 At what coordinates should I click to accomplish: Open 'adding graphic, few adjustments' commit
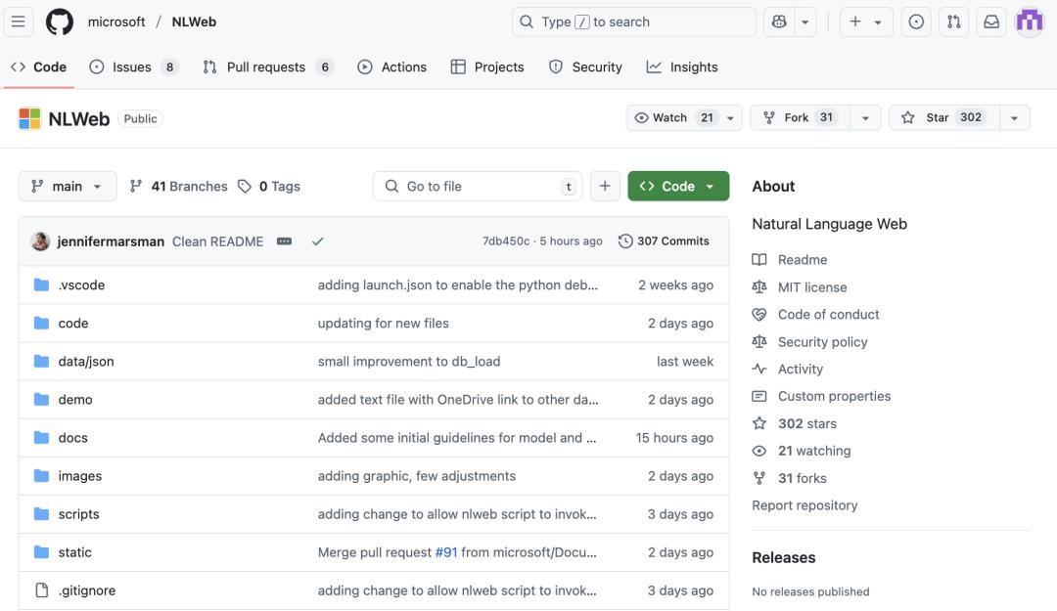pos(417,476)
